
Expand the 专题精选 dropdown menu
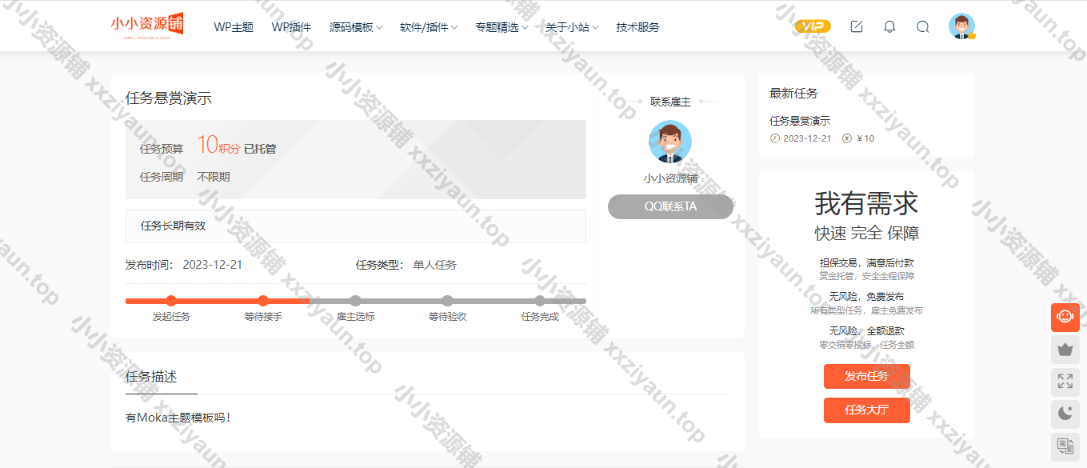click(x=502, y=27)
